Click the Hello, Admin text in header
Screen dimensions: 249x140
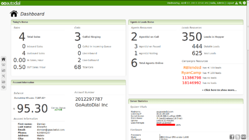[217, 3]
